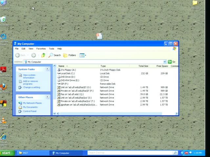Viewport: 210px width, 157px height.
Task: Click the ATI tray icon
Action: (186, 153)
